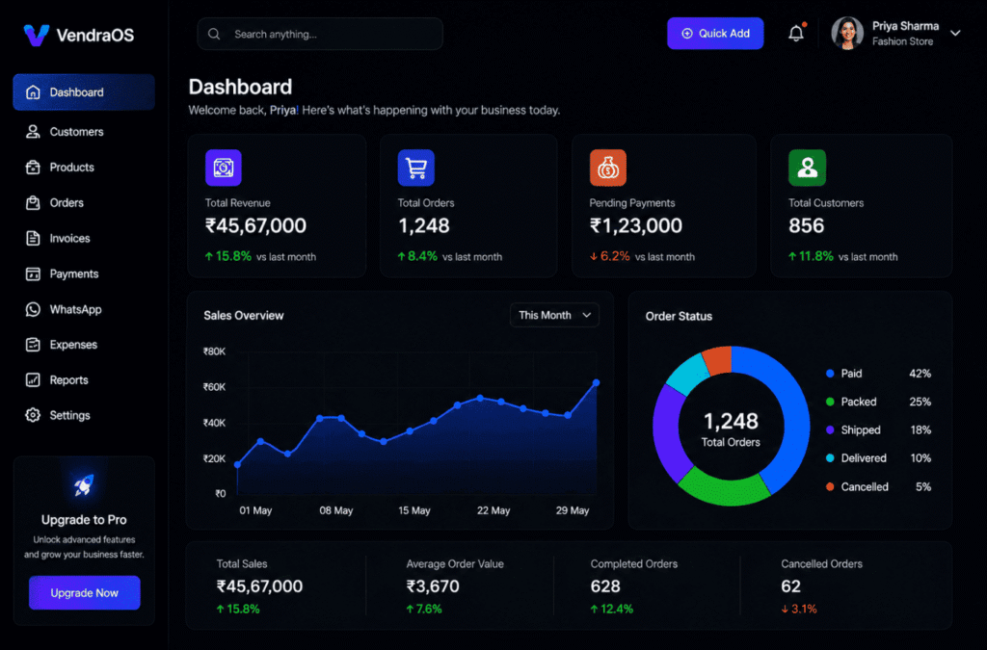Click the last data point on sales chart
Screen dimensions: 987x650
coord(596,382)
